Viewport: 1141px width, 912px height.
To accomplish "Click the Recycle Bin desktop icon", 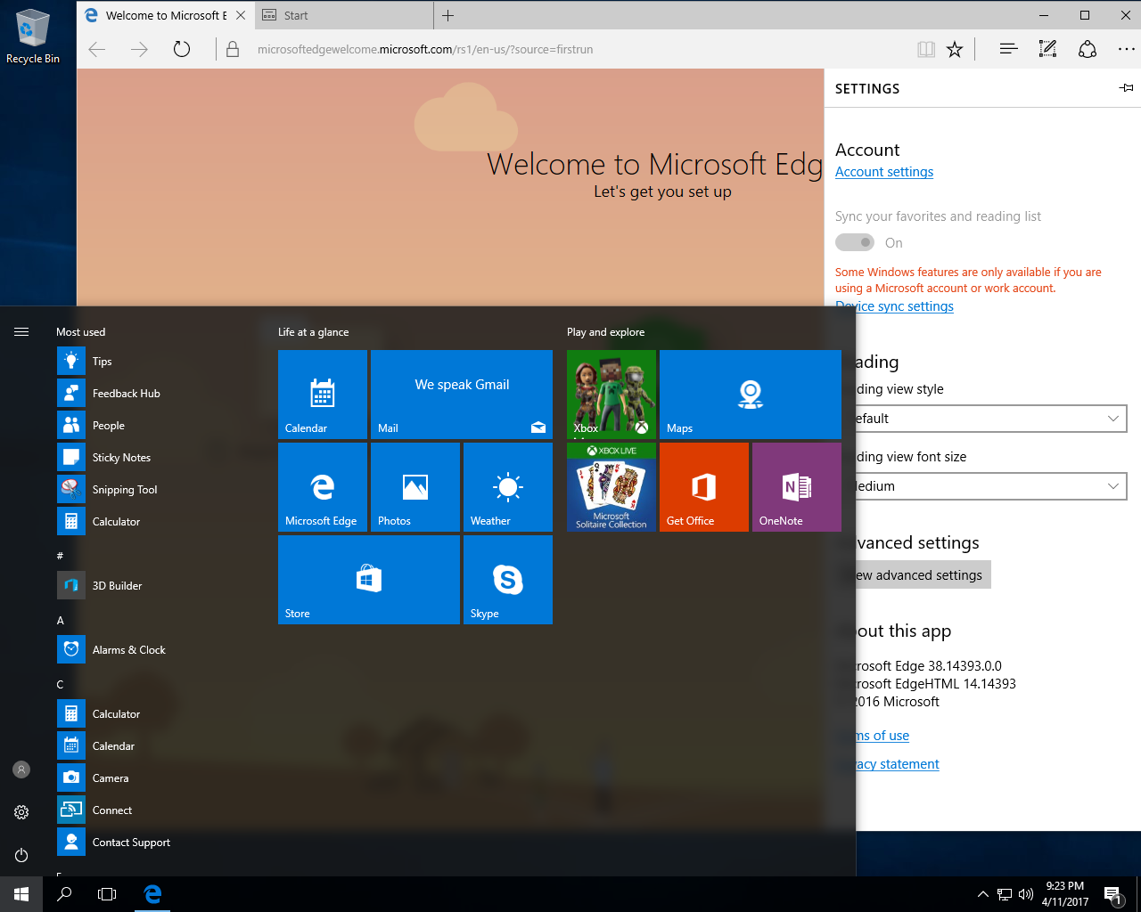I will pos(33,36).
